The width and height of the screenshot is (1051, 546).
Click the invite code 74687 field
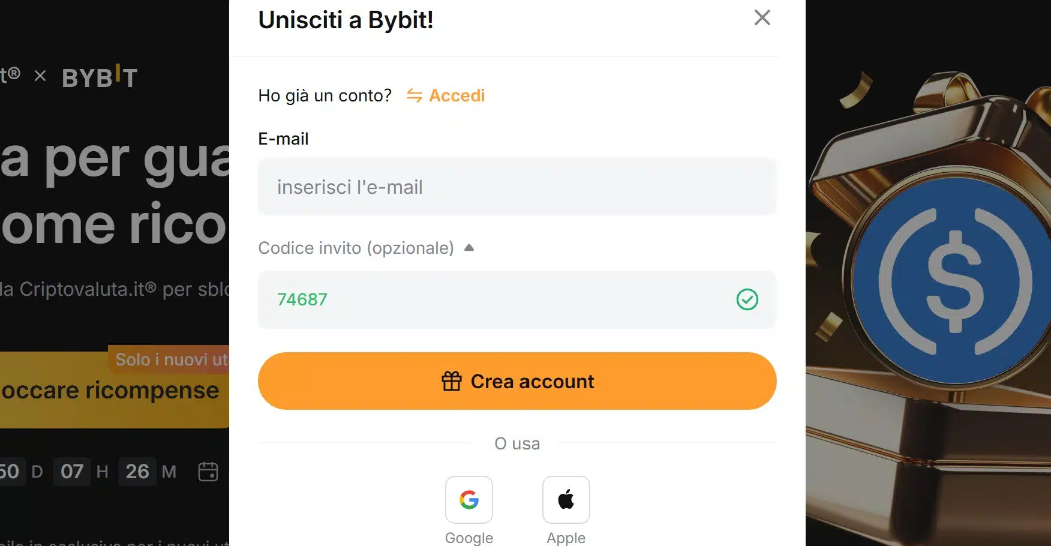517,299
